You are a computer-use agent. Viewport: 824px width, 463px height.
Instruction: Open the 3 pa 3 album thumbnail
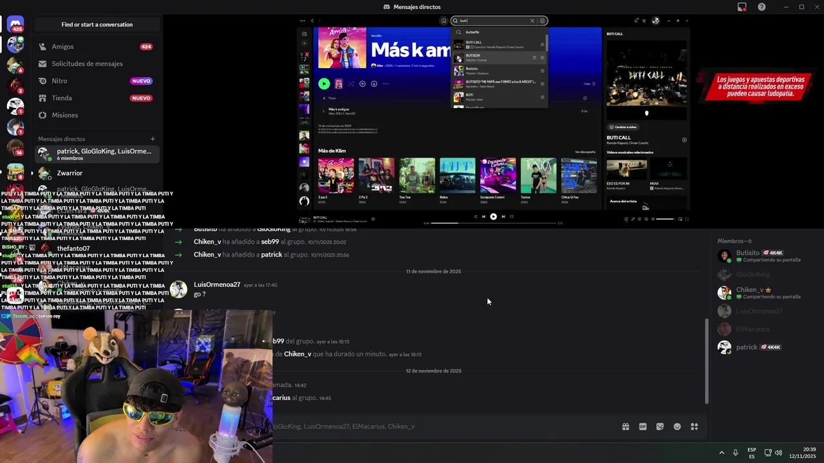[x=336, y=176]
